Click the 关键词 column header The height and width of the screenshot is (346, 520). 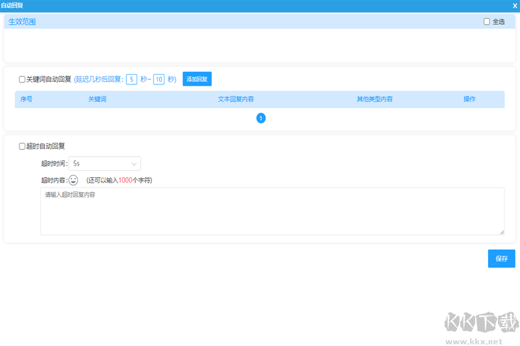point(97,99)
